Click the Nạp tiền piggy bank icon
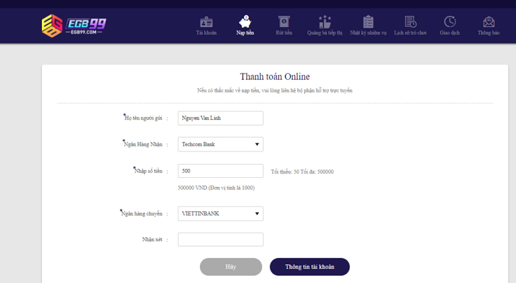 (245, 21)
